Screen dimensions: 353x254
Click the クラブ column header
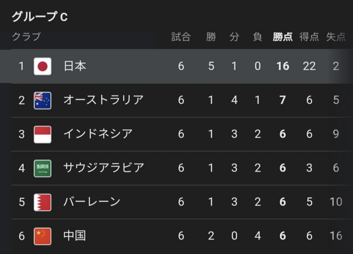click(26, 37)
